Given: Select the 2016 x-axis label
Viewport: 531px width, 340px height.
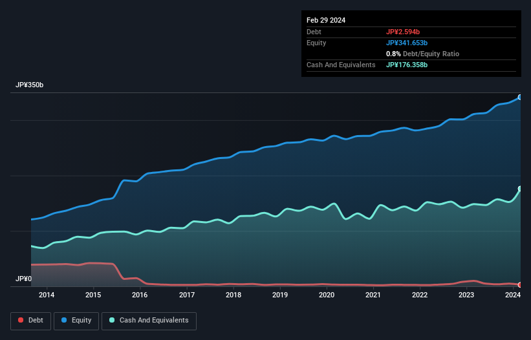Looking at the screenshot, I should pos(140,295).
